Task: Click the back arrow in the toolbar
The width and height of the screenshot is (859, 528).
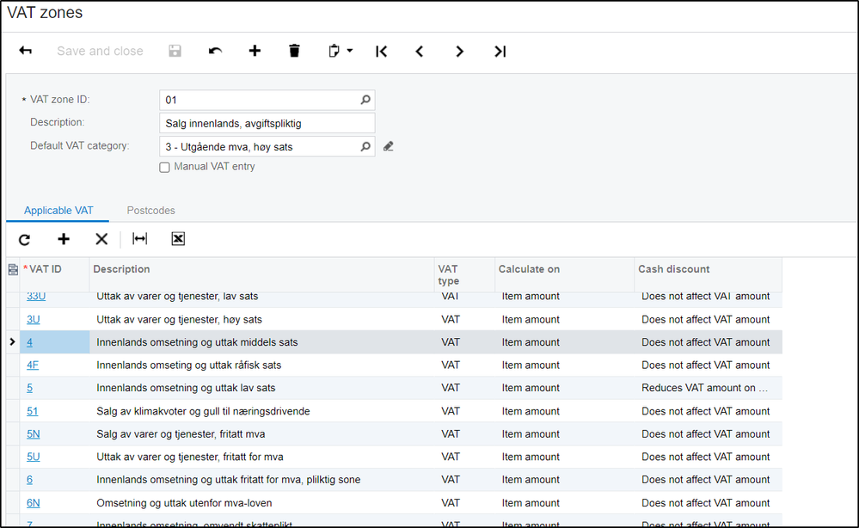Action: coord(25,51)
